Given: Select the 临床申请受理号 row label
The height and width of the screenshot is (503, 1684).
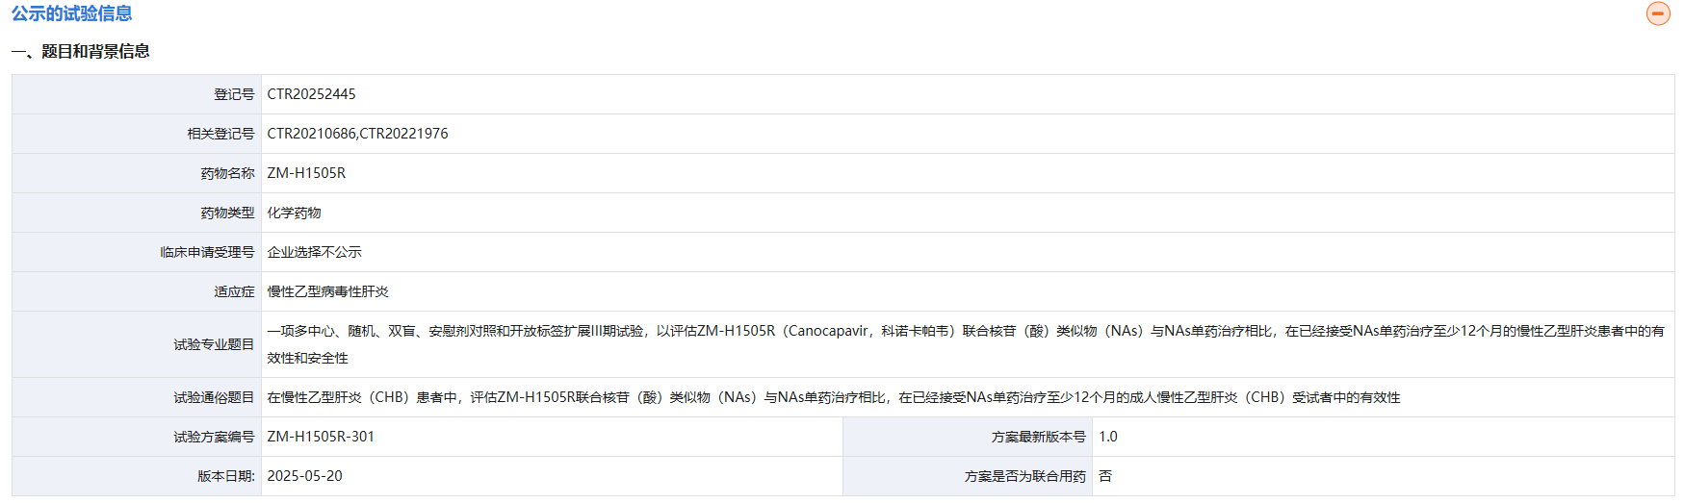Looking at the screenshot, I should 207,252.
